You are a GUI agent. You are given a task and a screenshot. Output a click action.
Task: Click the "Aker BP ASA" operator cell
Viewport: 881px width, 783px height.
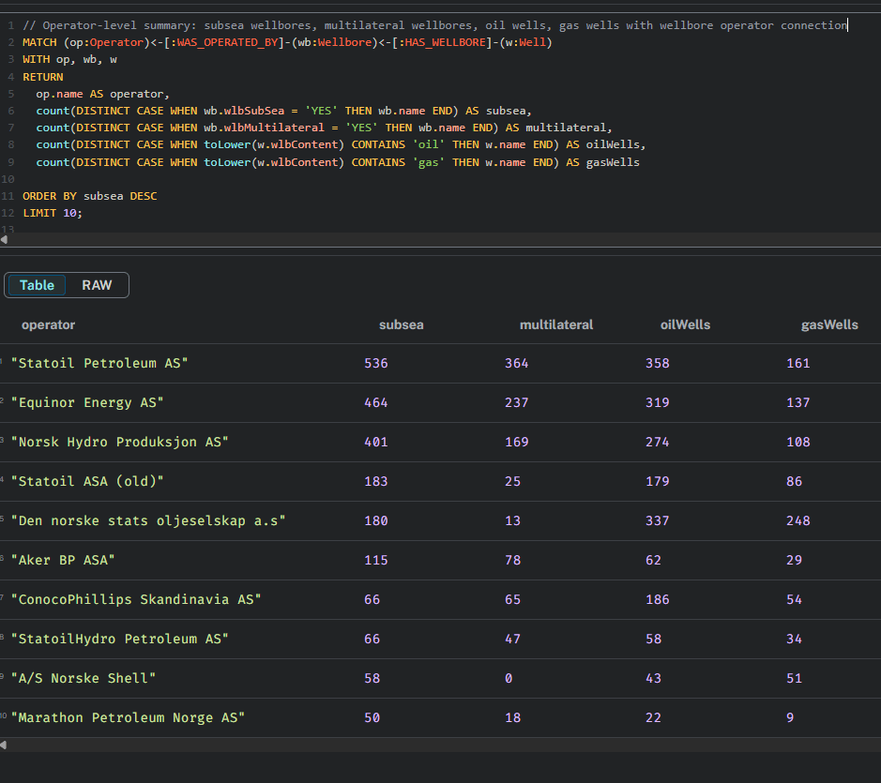[x=63, y=560]
